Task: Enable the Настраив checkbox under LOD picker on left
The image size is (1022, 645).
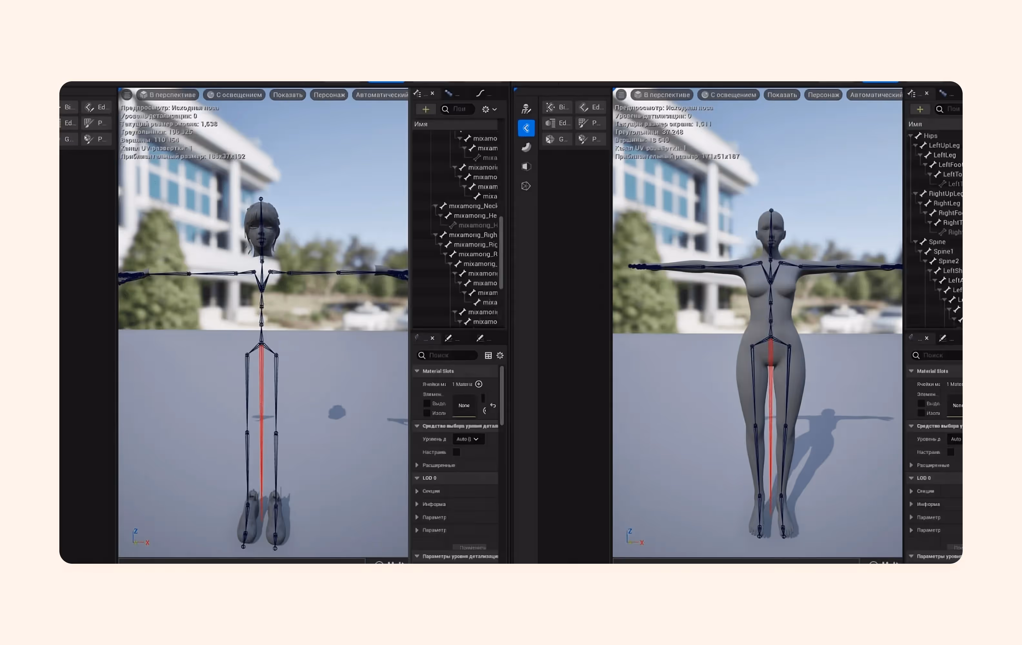Action: (x=457, y=452)
